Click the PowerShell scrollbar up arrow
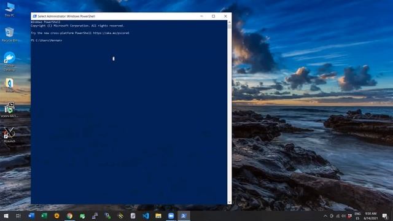This screenshot has width=393, height=221. [x=229, y=23]
